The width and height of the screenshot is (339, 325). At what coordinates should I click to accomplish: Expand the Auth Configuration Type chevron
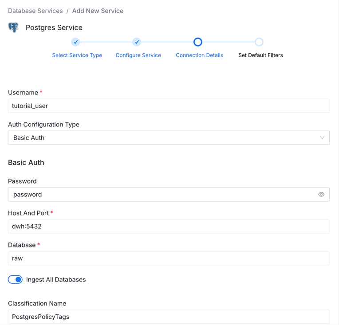pyautogui.click(x=322, y=138)
